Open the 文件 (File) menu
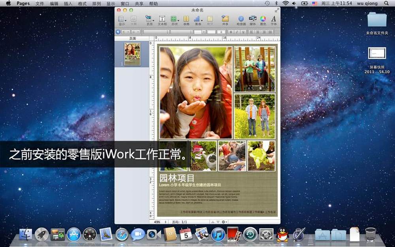Screen dimensions: 395x247 pos(39,3)
